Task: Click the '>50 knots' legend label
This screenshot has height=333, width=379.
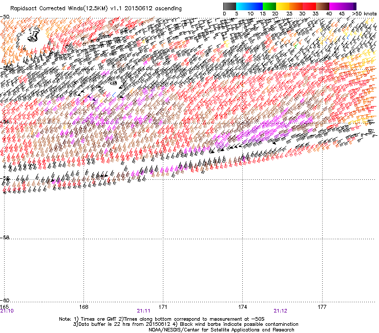Action: coord(364,14)
